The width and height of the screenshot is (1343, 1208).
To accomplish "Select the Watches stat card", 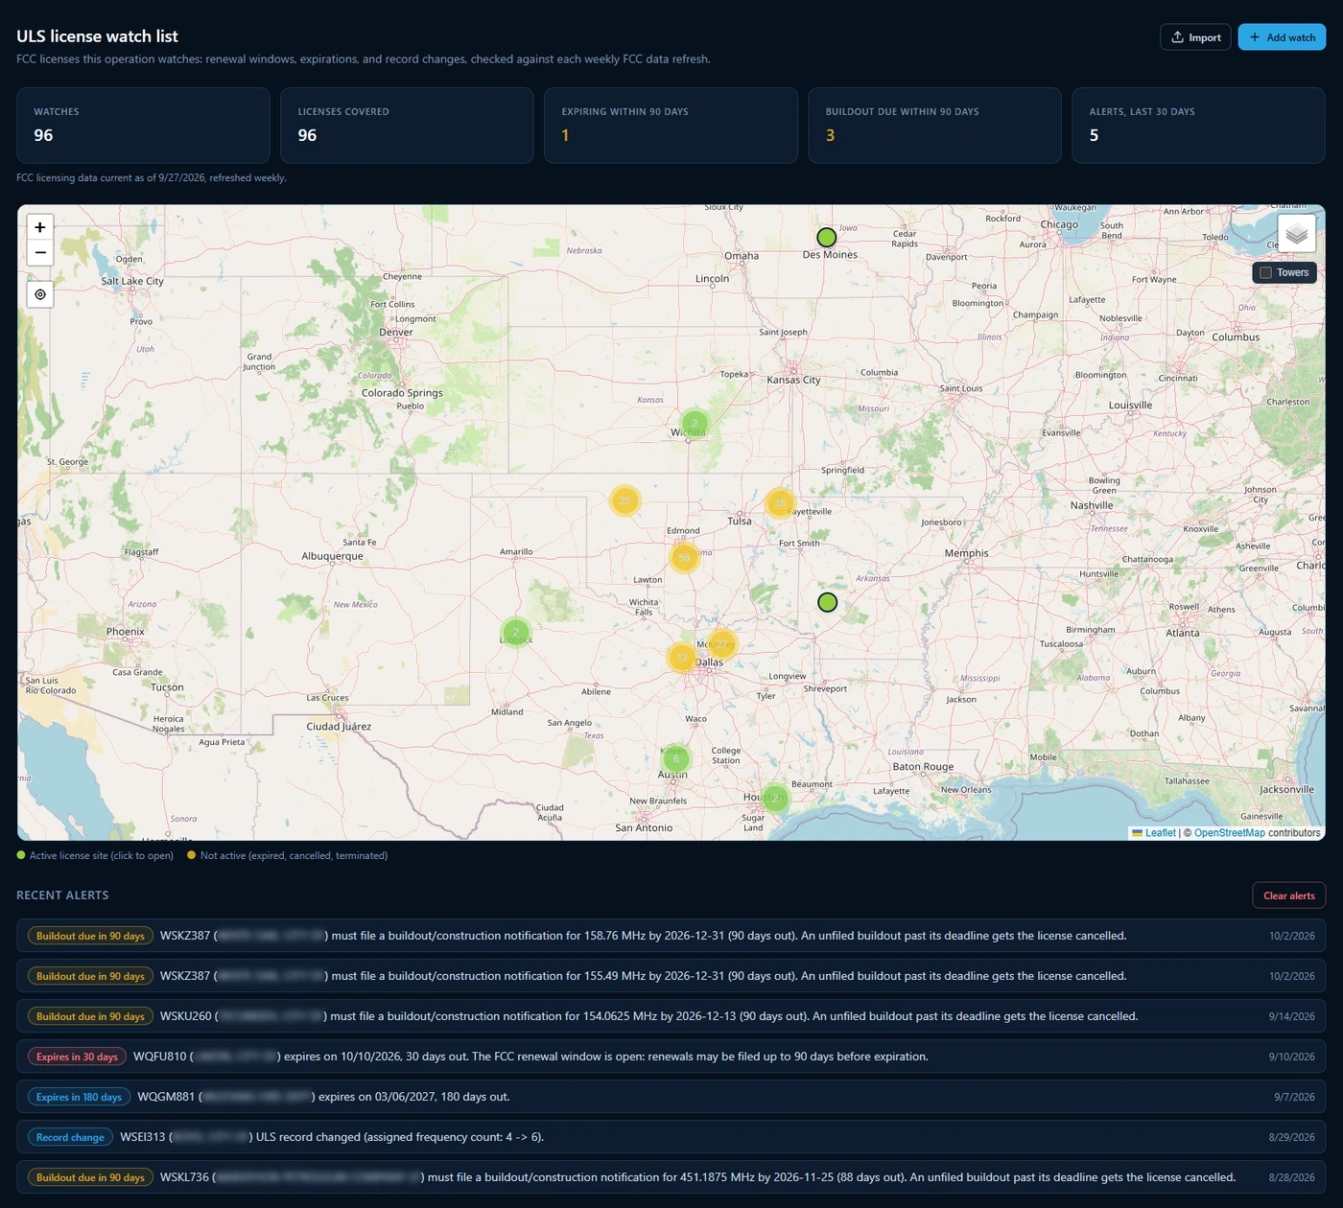I will coord(143,126).
